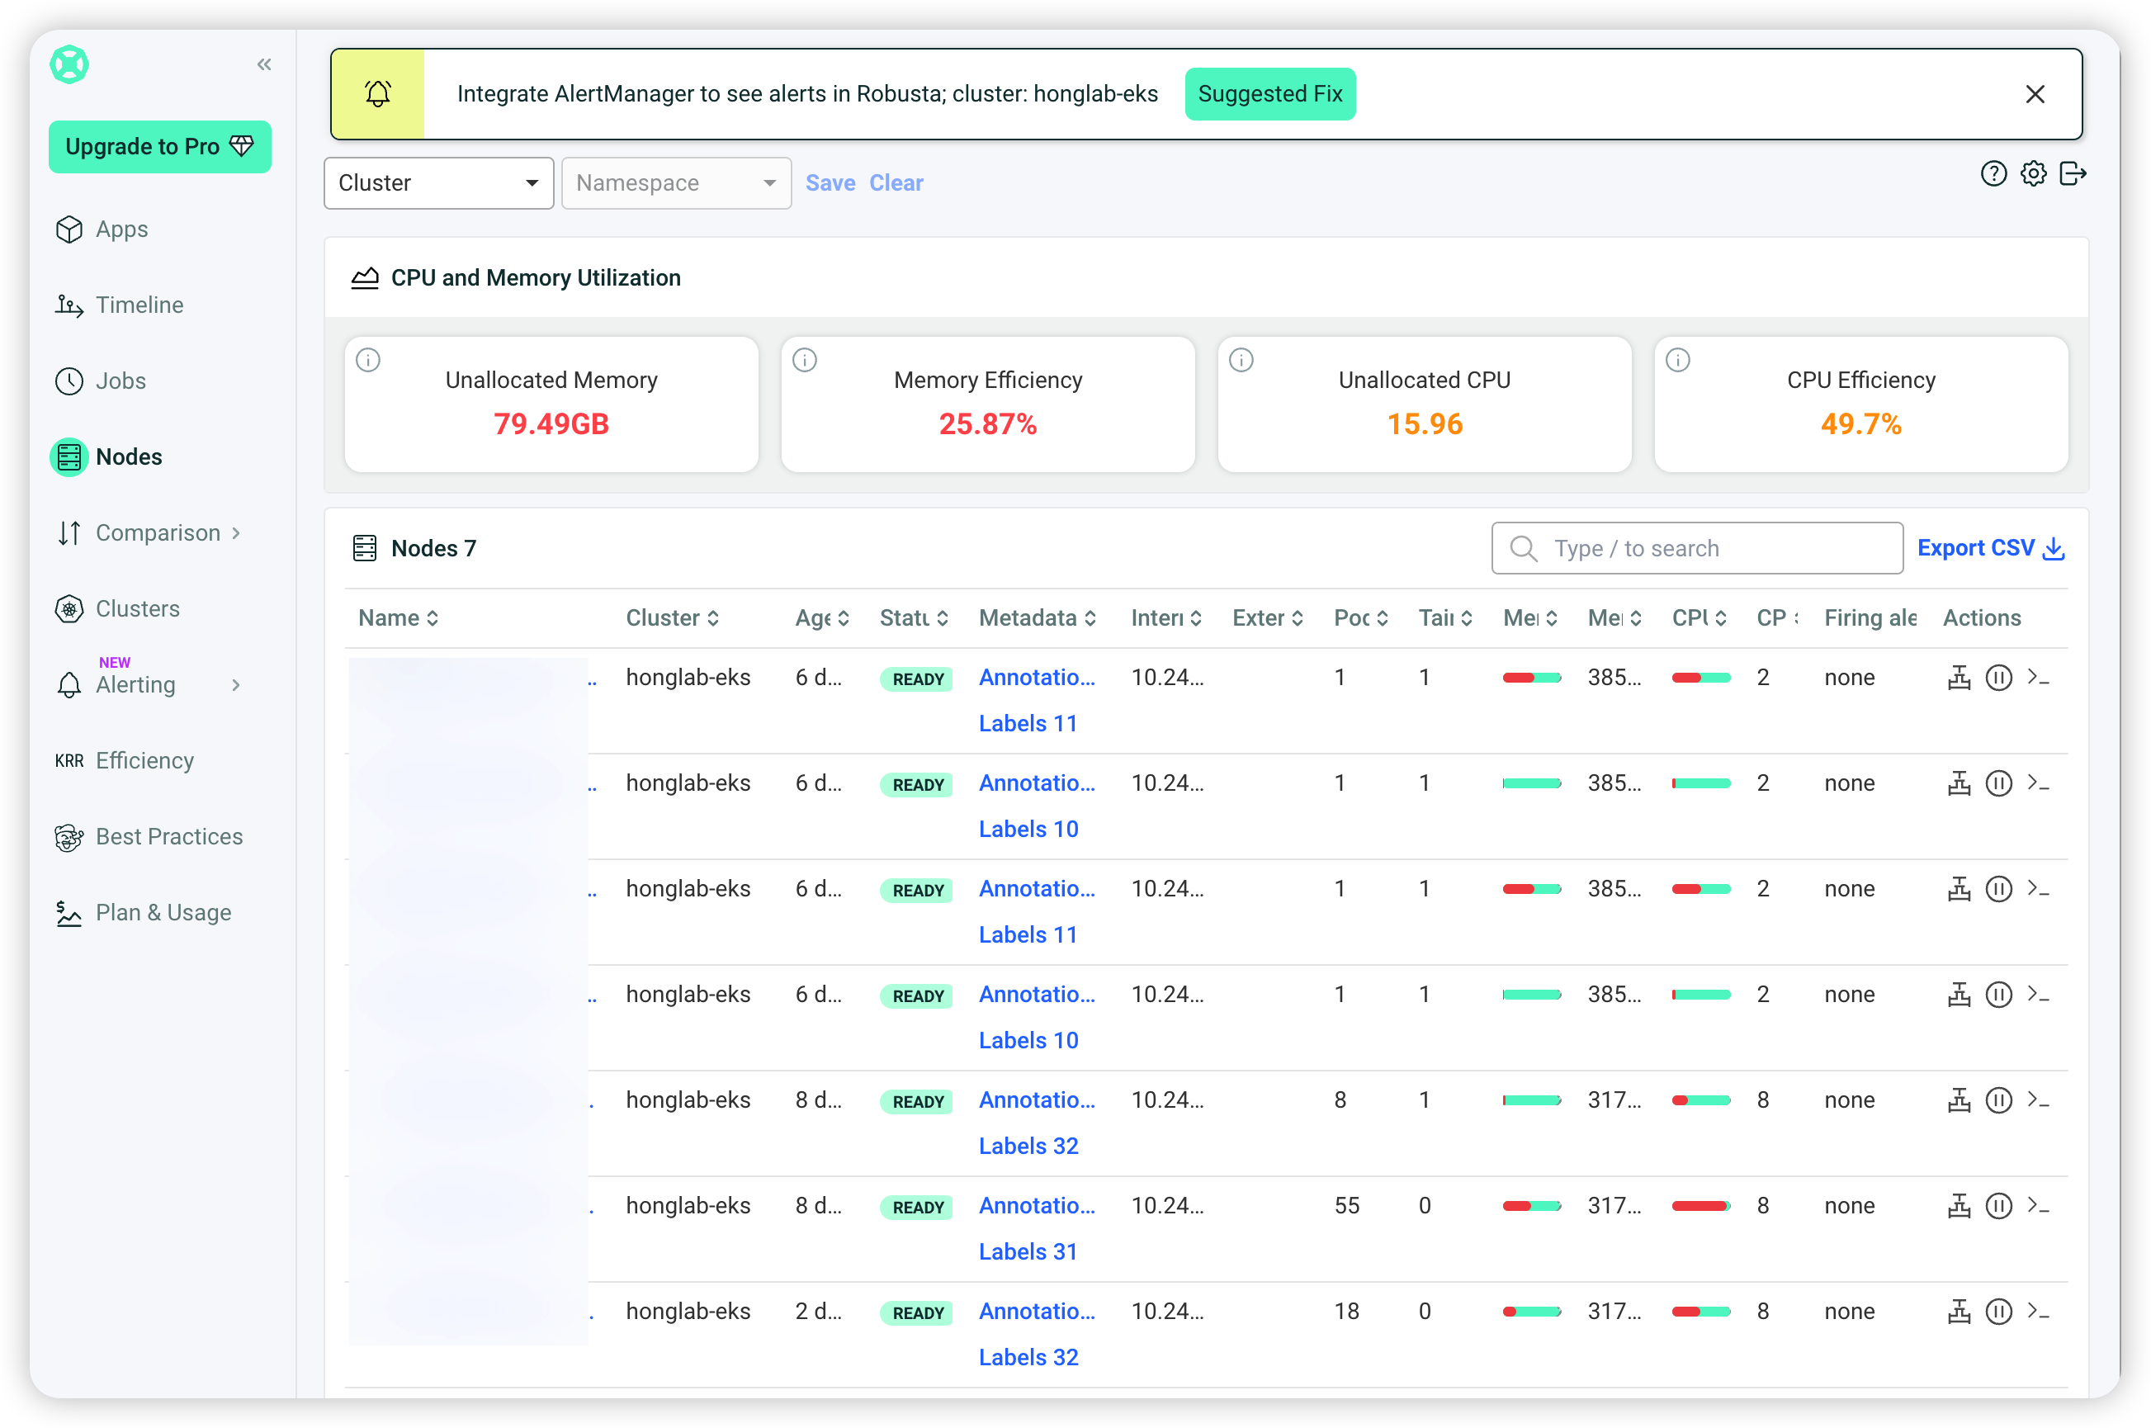This screenshot has width=2151, height=1428.
Task: Open Best Practices page
Action: click(168, 836)
